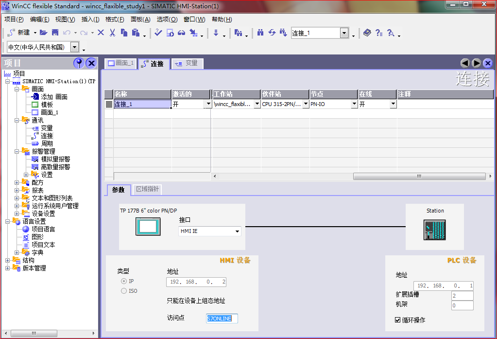Screen dimensions: 497x339
Task: Open the 连接_1 combo box in toolbar
Action: (344, 33)
